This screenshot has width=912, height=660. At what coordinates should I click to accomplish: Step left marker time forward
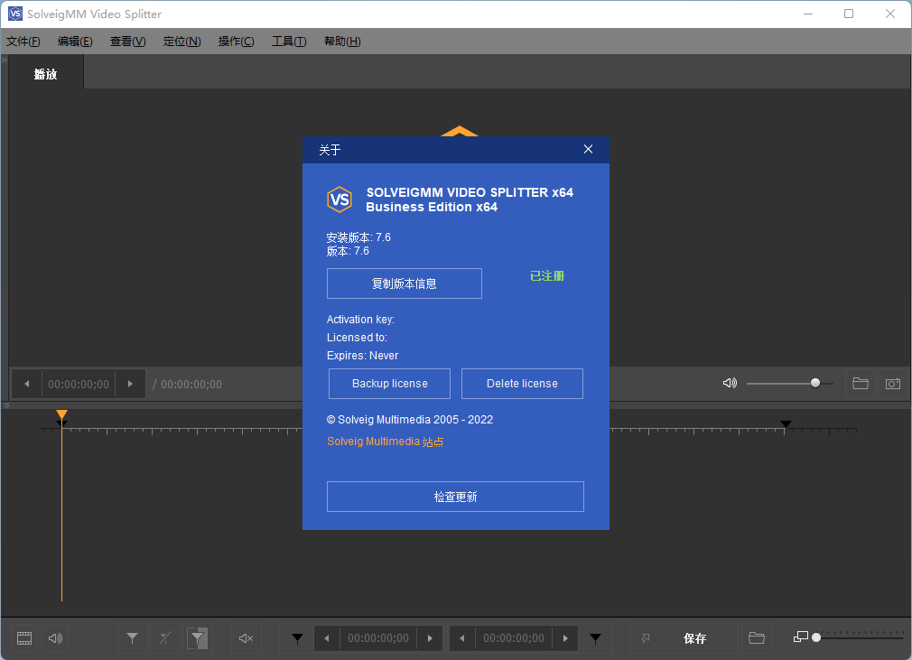[x=430, y=638]
